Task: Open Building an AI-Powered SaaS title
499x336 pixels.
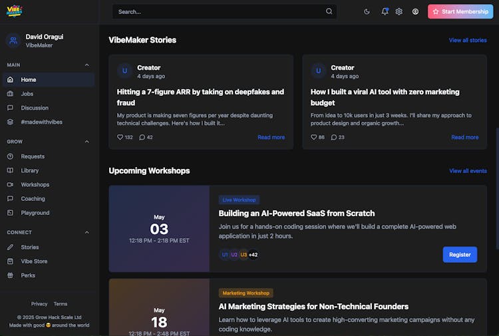Action: coord(297,213)
